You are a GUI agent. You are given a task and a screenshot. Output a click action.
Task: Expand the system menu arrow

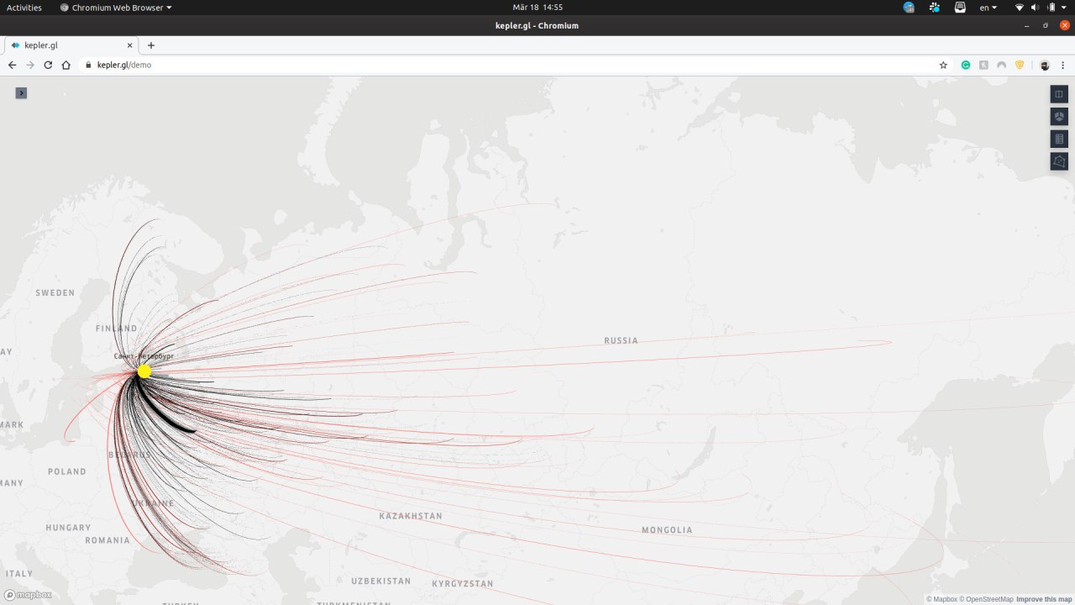point(1065,8)
